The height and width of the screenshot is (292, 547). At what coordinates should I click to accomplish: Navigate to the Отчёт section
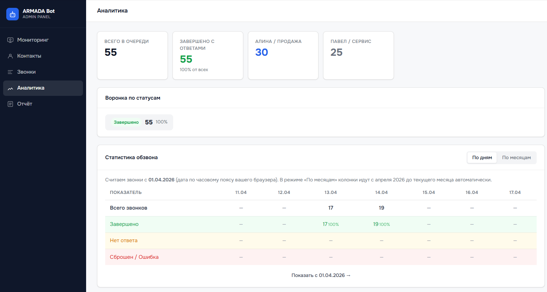pos(25,104)
